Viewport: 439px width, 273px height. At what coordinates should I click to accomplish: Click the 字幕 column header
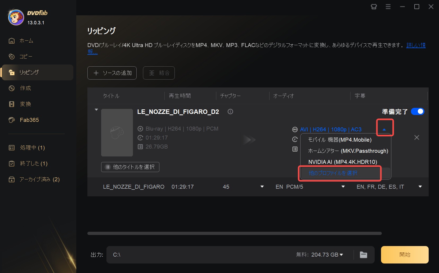coord(360,96)
